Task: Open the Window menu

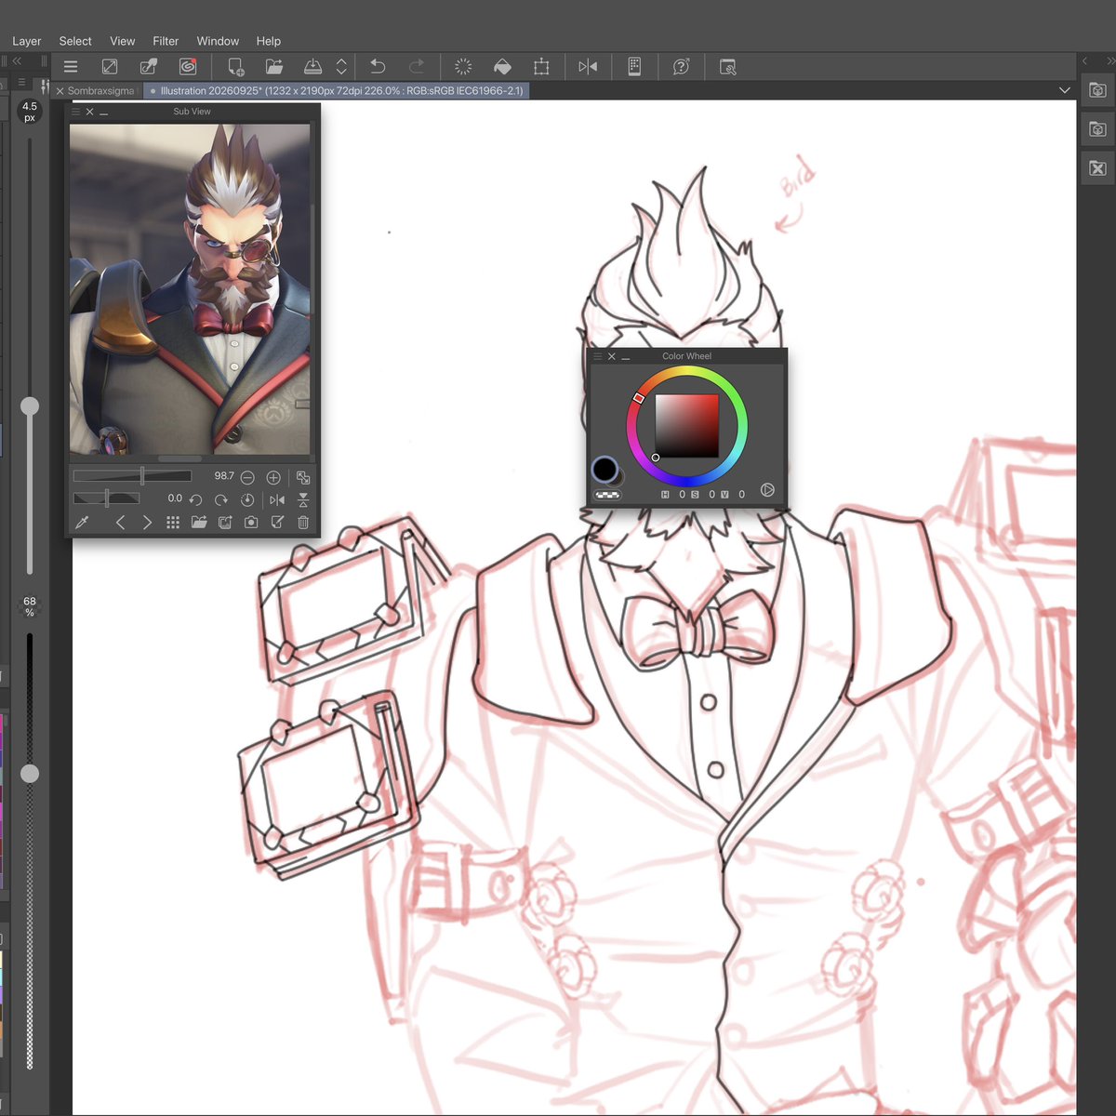Action: pos(218,41)
